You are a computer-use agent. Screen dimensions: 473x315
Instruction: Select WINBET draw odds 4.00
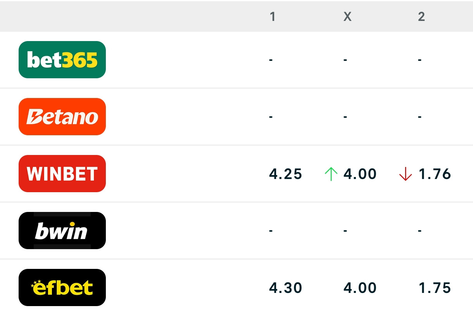tap(360, 174)
